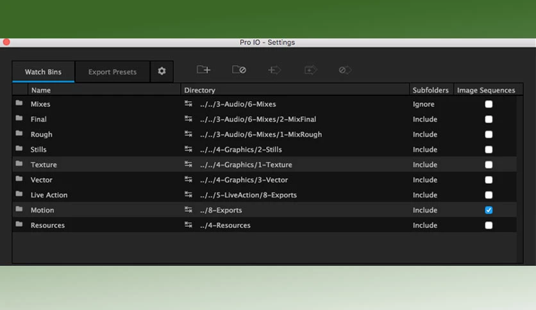Click the add export preset arrow icon
536x310 pixels.
click(x=274, y=70)
